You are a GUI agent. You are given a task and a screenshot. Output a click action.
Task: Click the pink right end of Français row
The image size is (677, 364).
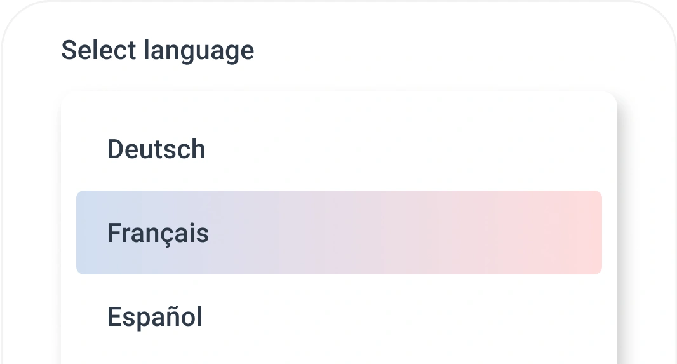(x=572, y=233)
